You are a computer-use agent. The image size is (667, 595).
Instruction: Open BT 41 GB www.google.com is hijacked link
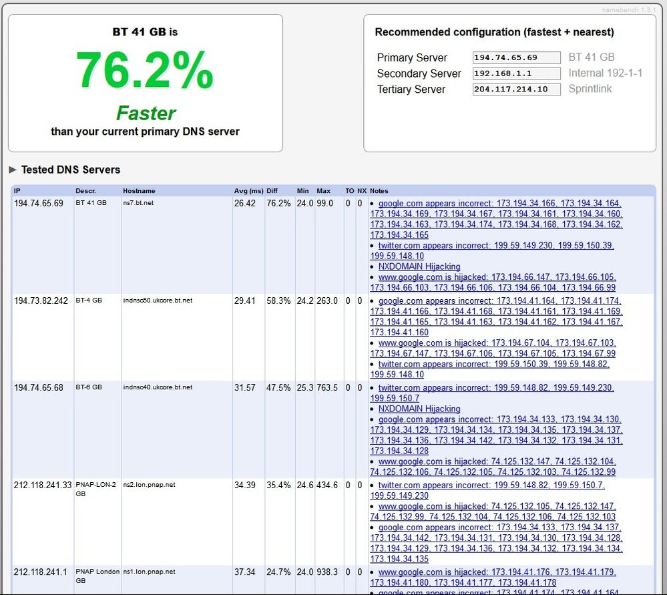493,282
